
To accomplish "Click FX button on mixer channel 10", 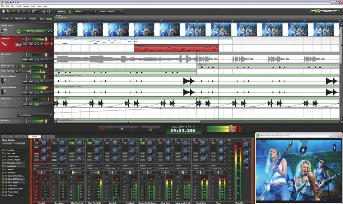I will coord(142,143).
